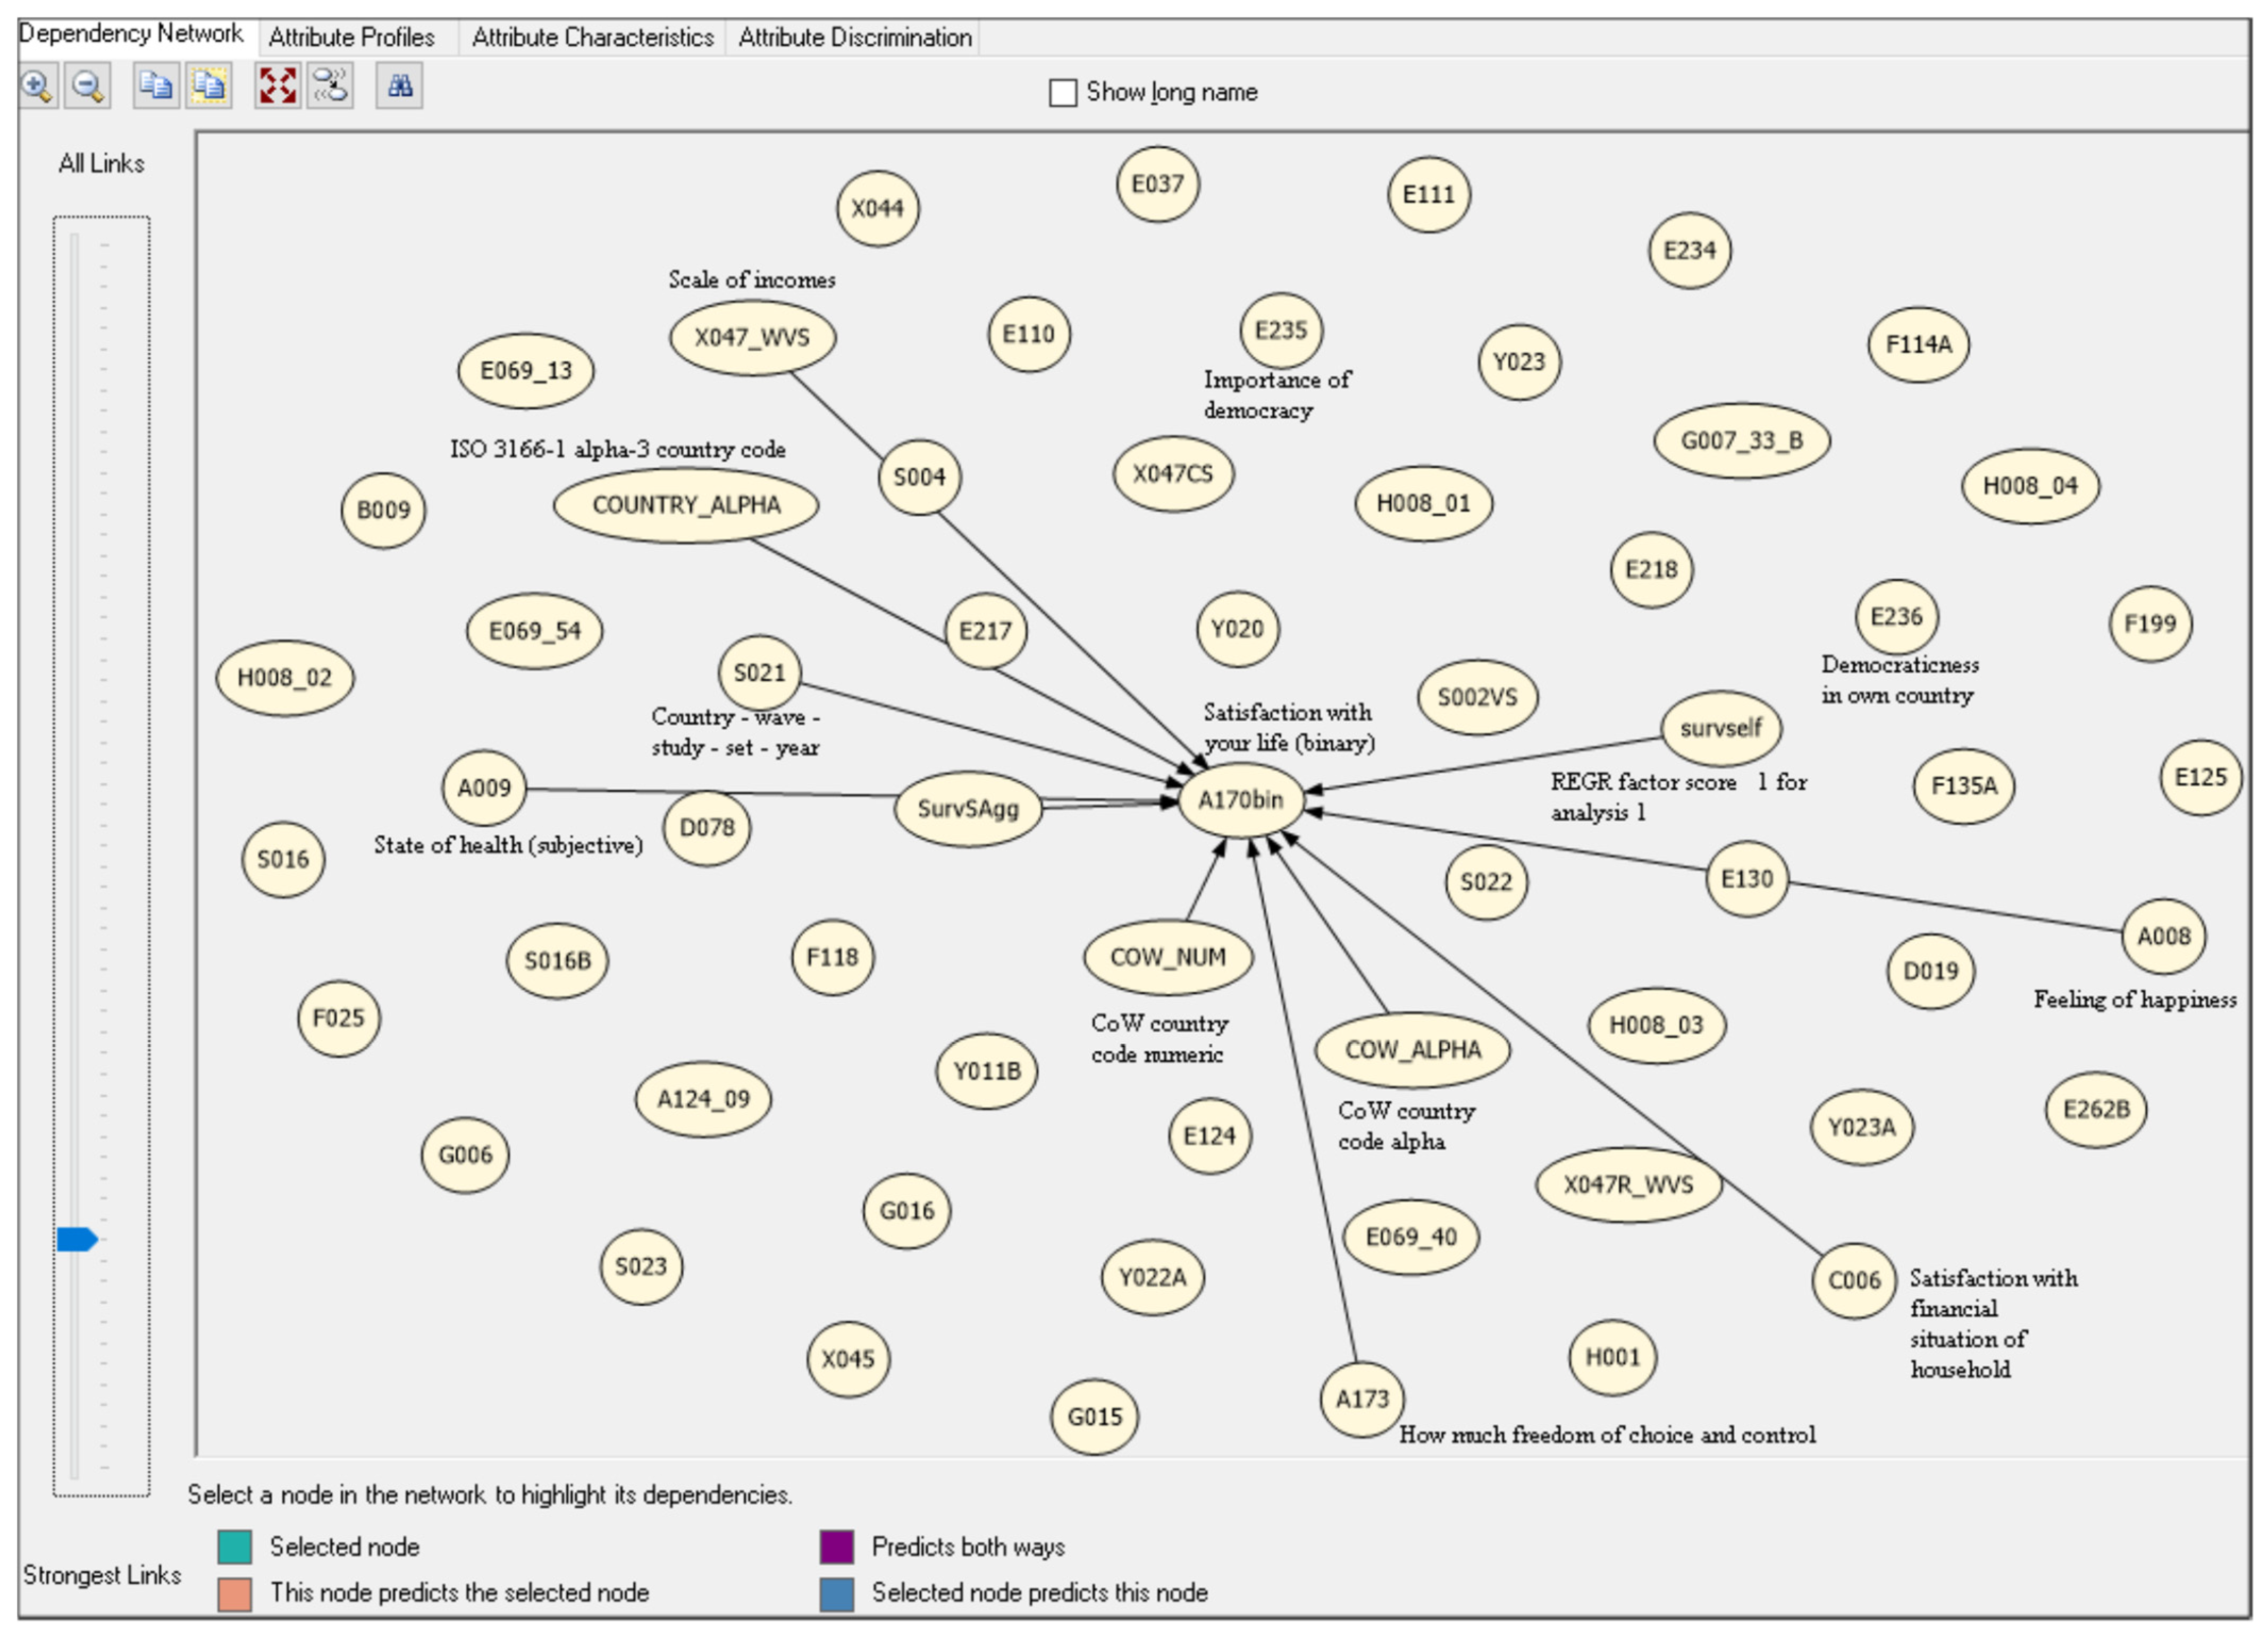Image resolution: width=2268 pixels, height=1639 pixels.
Task: Click the X047_WVS node
Action: (x=752, y=338)
